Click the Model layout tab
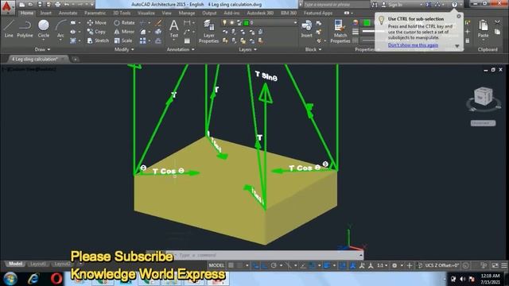Viewport: 509px width, 286px height. pyautogui.click(x=15, y=264)
